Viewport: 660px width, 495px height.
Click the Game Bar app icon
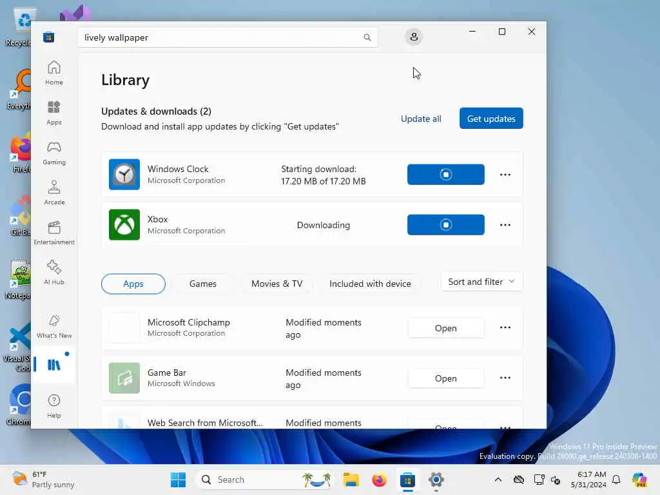click(x=124, y=378)
